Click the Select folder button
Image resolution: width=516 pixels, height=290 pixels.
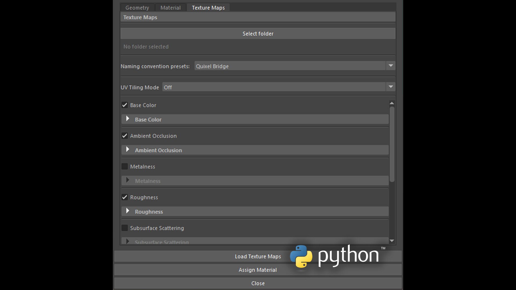(x=258, y=34)
